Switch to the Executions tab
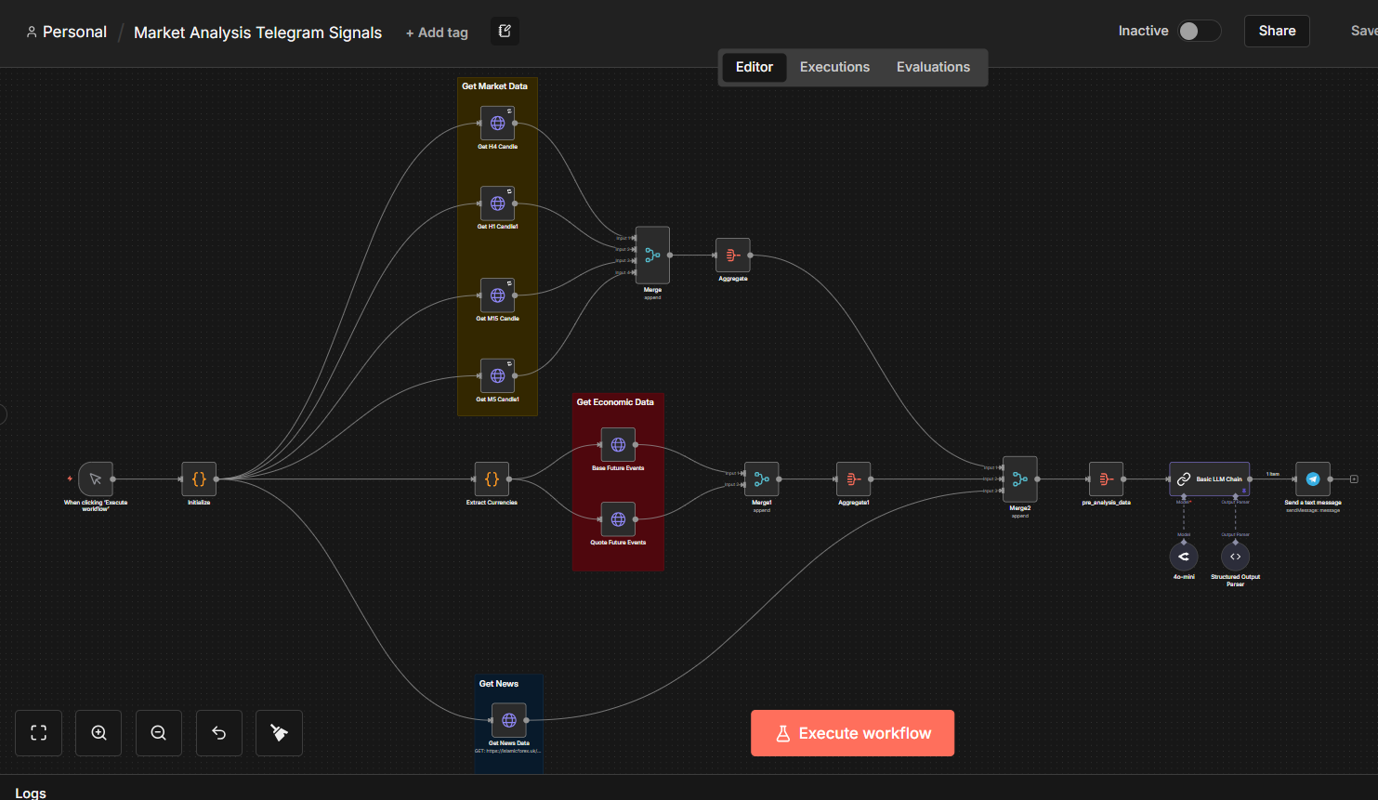Viewport: 1378px width, 800px height. point(833,66)
